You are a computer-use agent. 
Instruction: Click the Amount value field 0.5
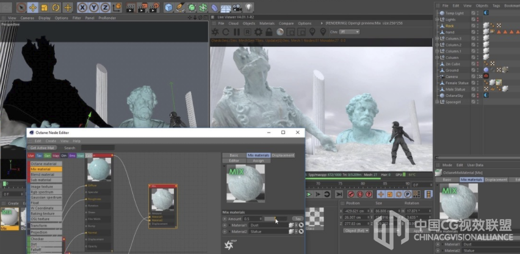coord(253,219)
